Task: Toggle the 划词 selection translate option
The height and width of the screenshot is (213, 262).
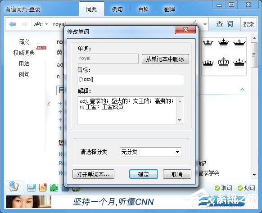Action: [246, 188]
